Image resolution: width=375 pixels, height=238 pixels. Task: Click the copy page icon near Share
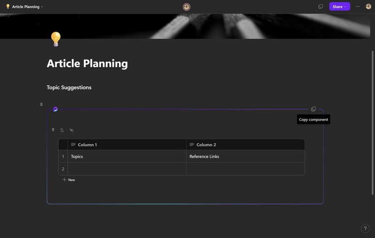(x=321, y=7)
